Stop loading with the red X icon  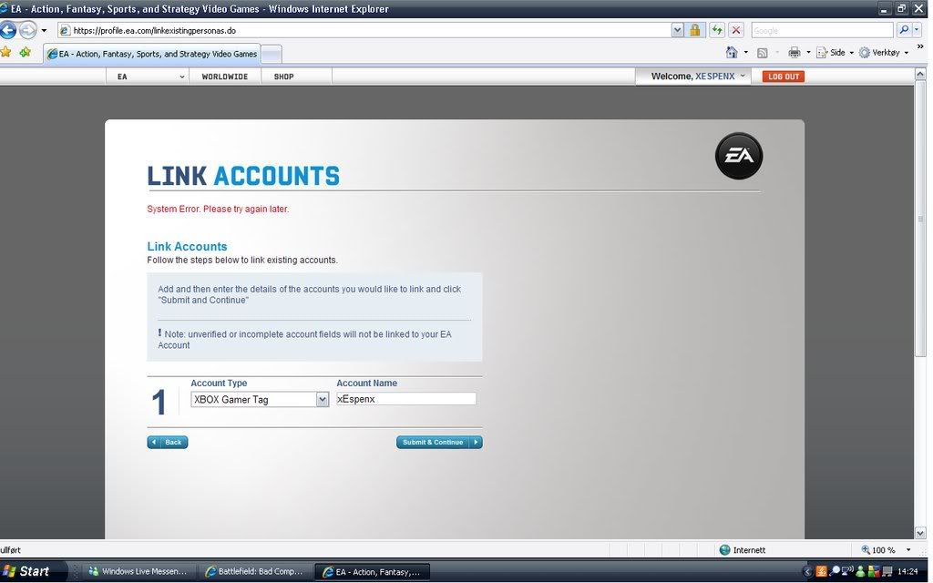pyautogui.click(x=736, y=30)
